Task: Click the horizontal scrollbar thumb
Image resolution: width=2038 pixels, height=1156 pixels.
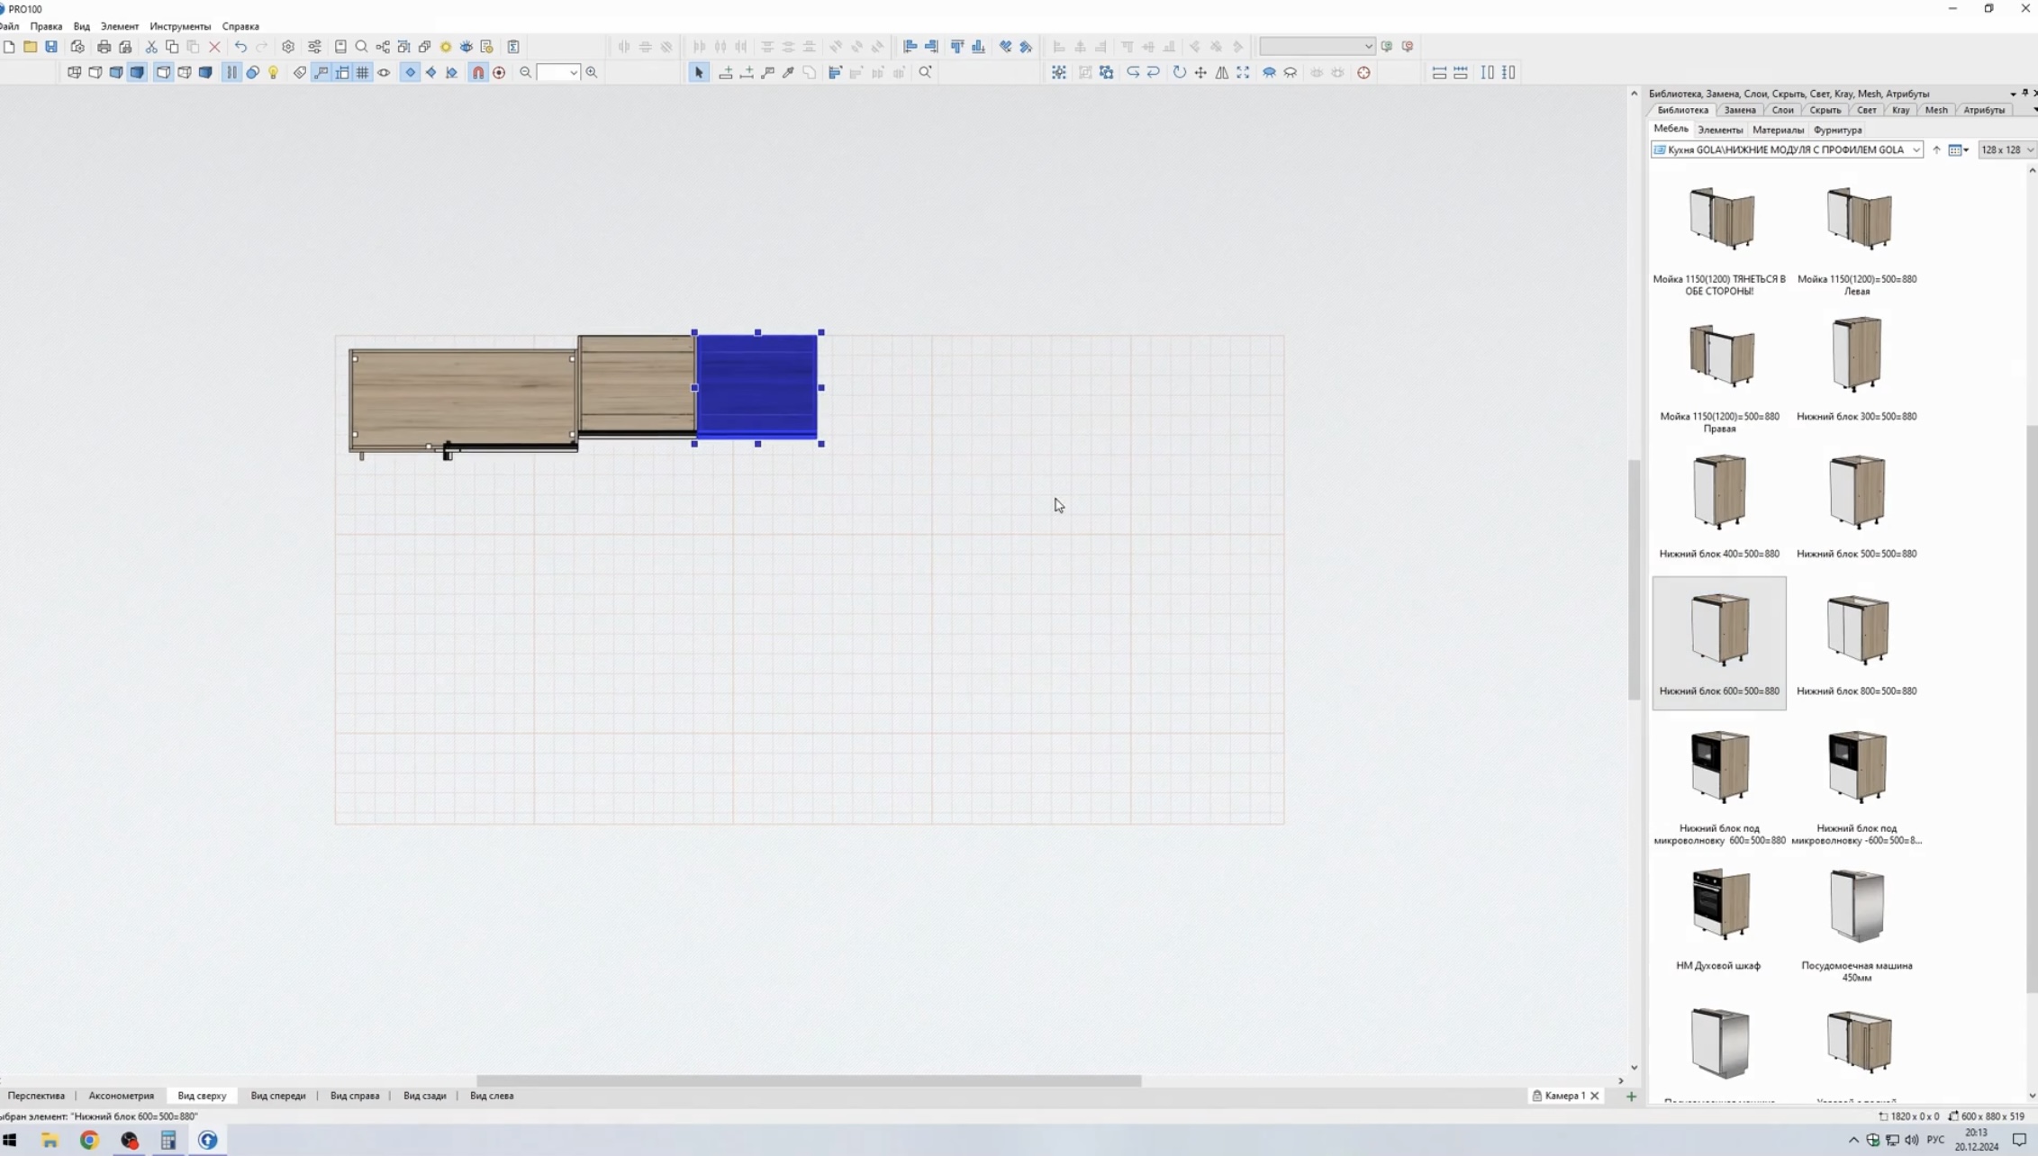Action: [x=809, y=1080]
